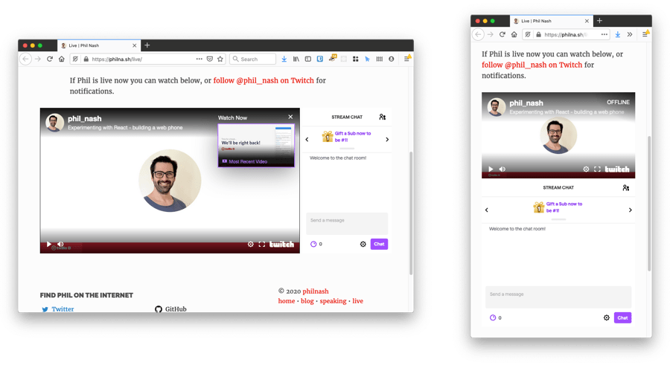Open the philnash footer link
This screenshot has height=365, width=670.
[316, 291]
